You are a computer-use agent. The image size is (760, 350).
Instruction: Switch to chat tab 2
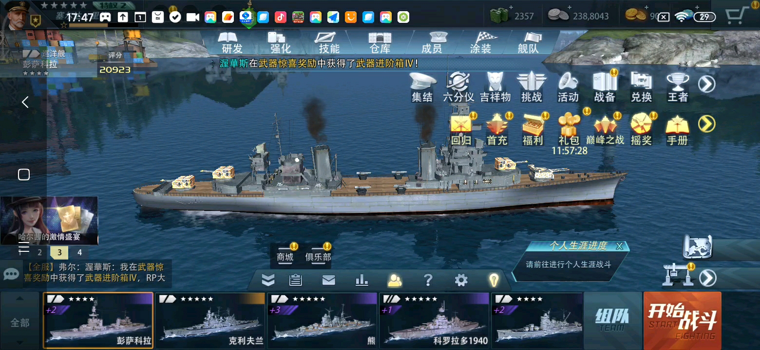pyautogui.click(x=40, y=252)
